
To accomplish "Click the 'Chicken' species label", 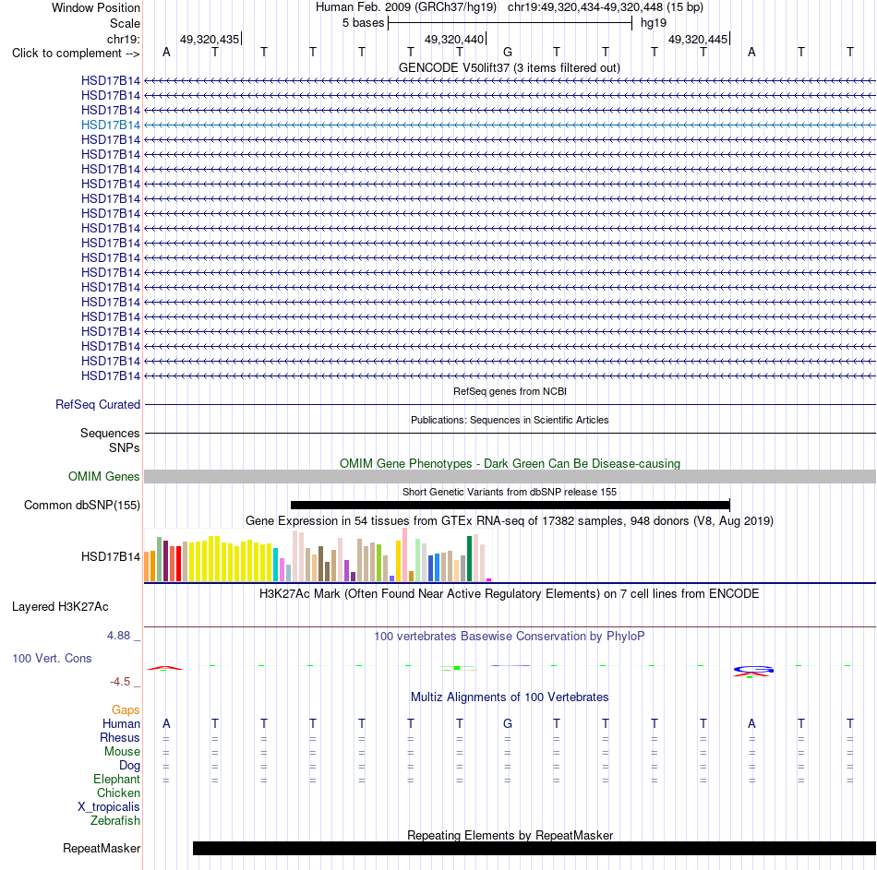I will (x=118, y=793).
